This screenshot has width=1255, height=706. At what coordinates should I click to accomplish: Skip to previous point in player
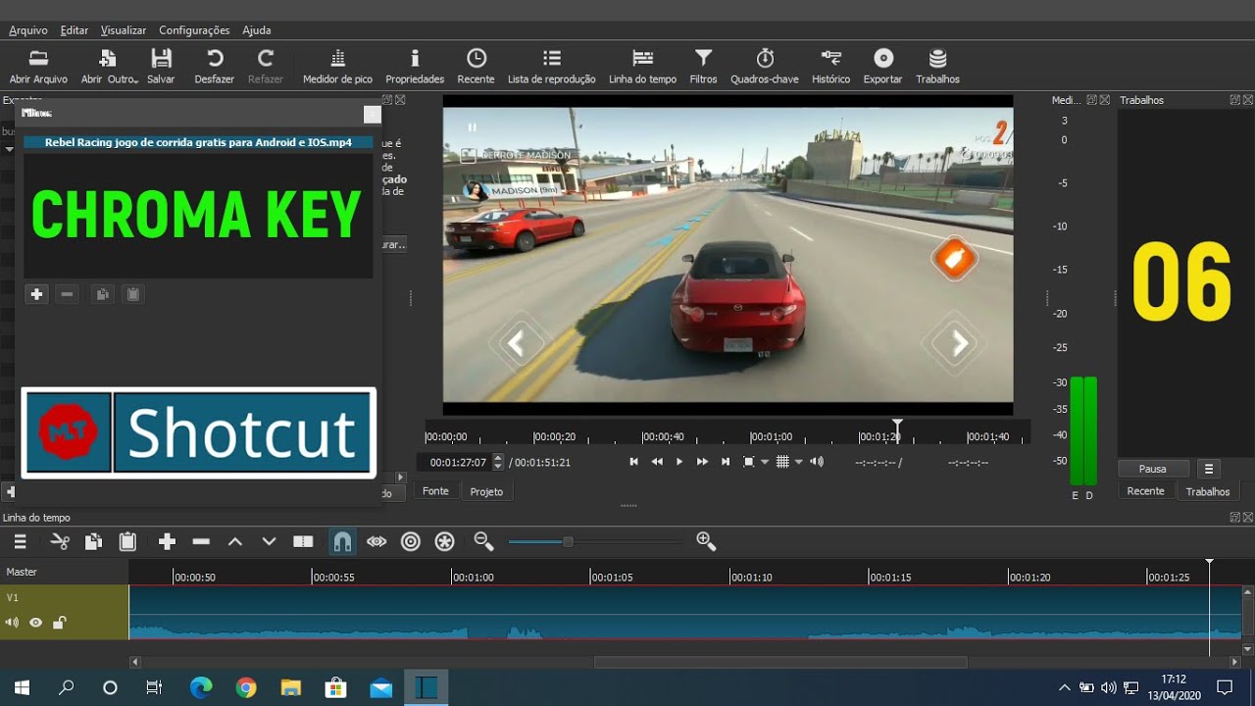[633, 462]
